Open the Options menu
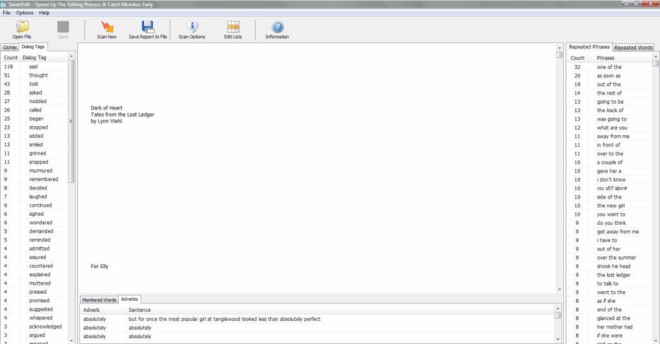The width and height of the screenshot is (660, 344). [25, 13]
